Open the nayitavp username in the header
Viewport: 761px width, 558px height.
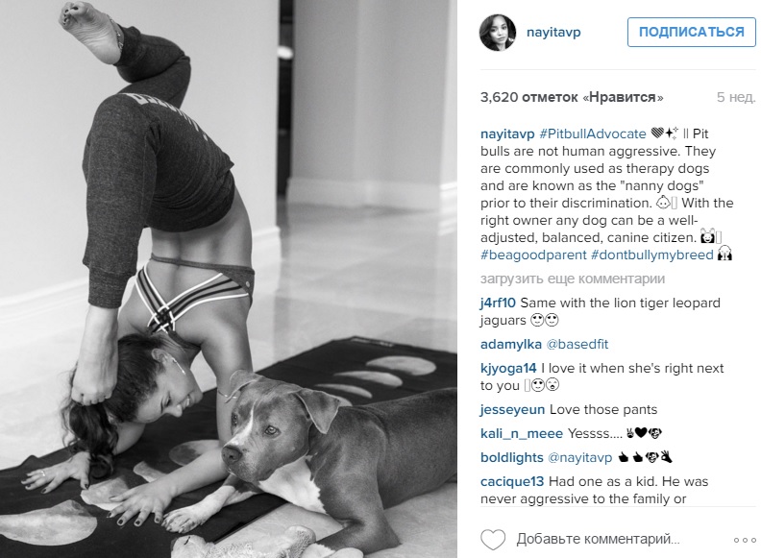click(553, 33)
